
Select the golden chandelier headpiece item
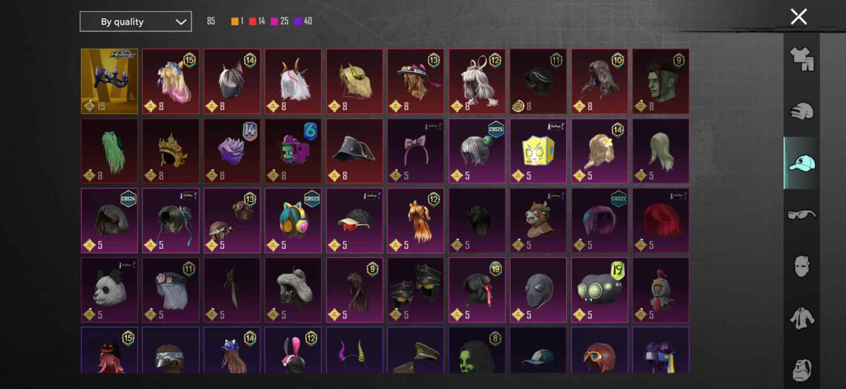pyautogui.click(x=109, y=81)
